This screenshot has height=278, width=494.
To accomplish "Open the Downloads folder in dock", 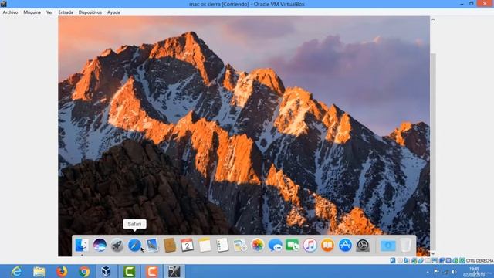I will (388, 246).
